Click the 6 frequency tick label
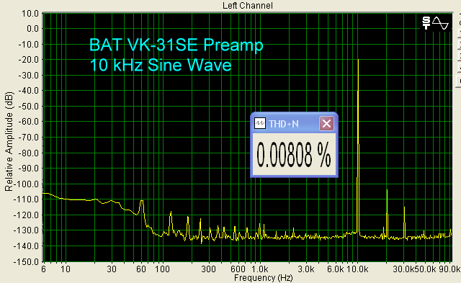Viewport: 461px width, 283px height. (x=43, y=269)
